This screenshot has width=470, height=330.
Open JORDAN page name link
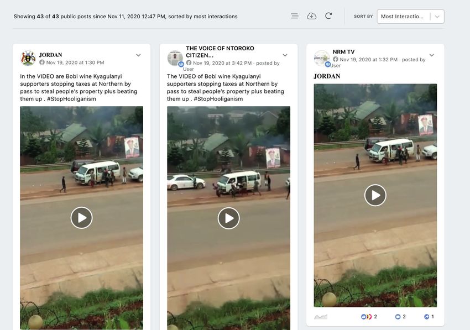(51, 55)
